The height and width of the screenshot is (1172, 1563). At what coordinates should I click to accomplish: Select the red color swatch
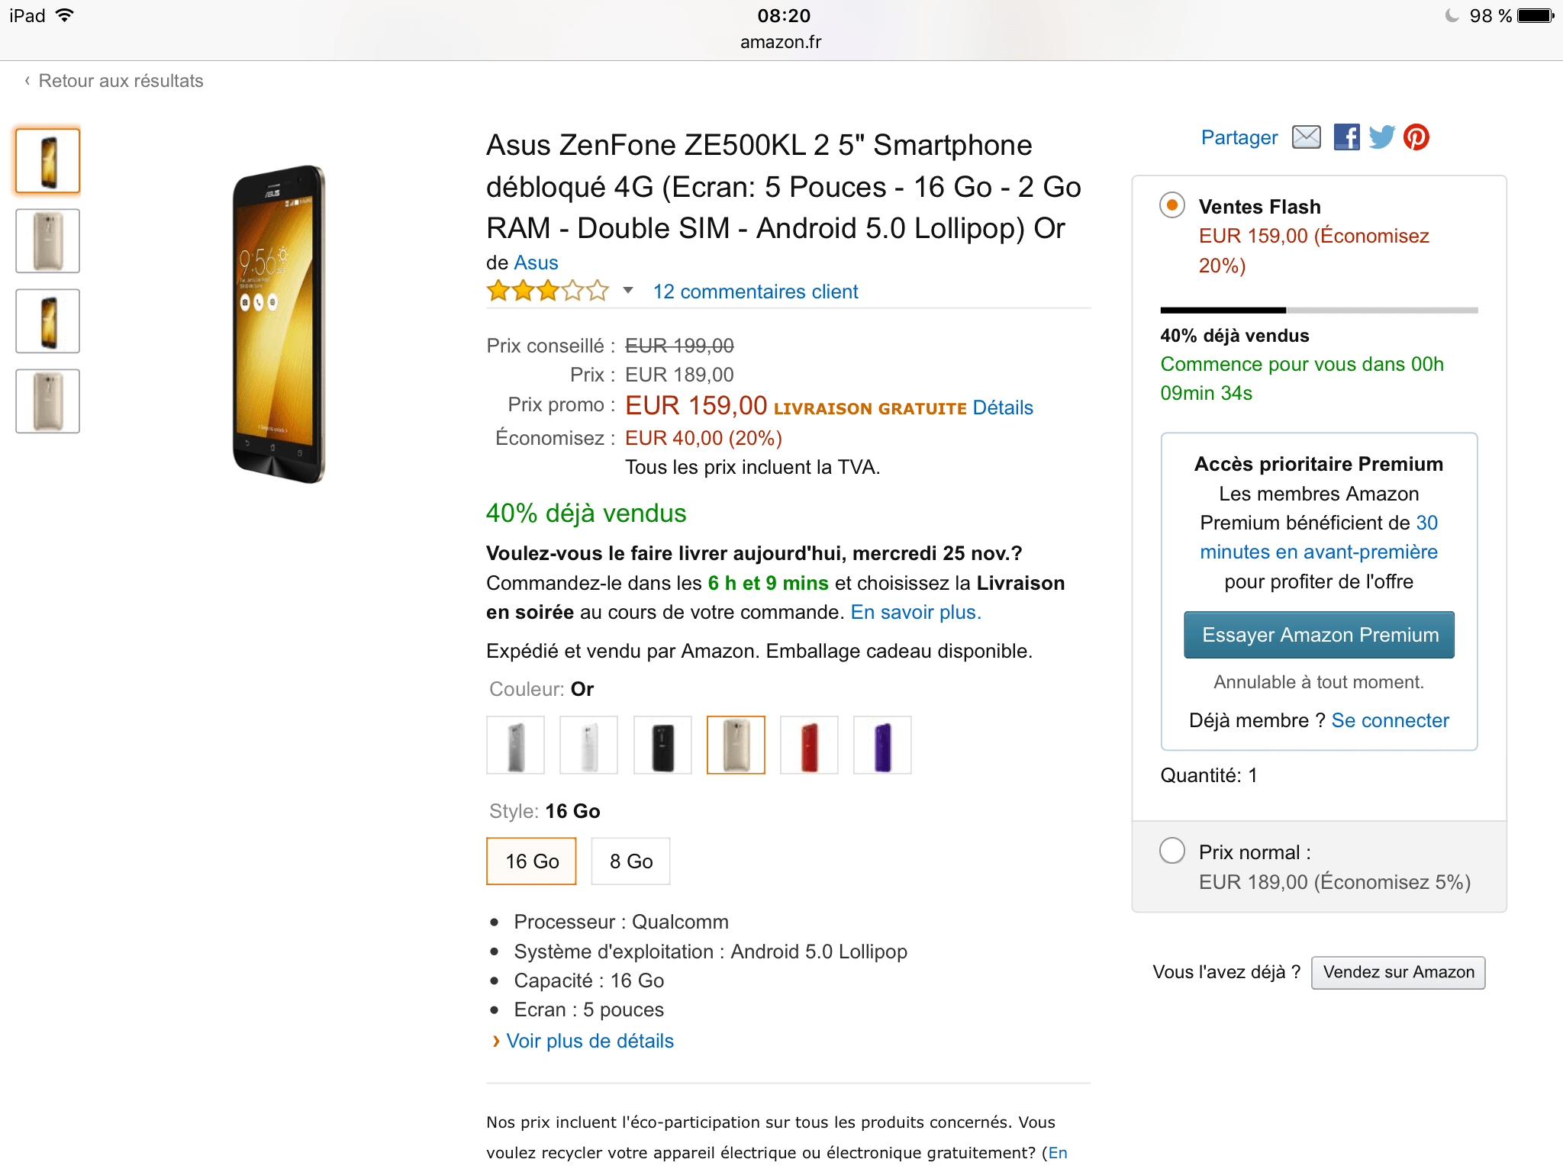pos(809,745)
